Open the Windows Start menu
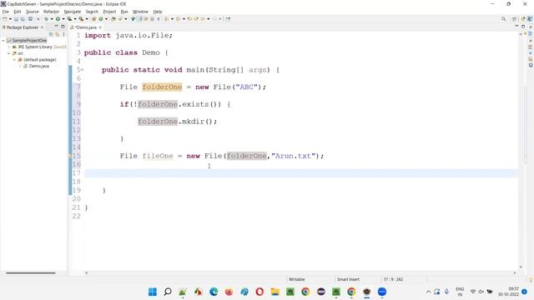Image resolution: width=534 pixels, height=300 pixels. 153,292
